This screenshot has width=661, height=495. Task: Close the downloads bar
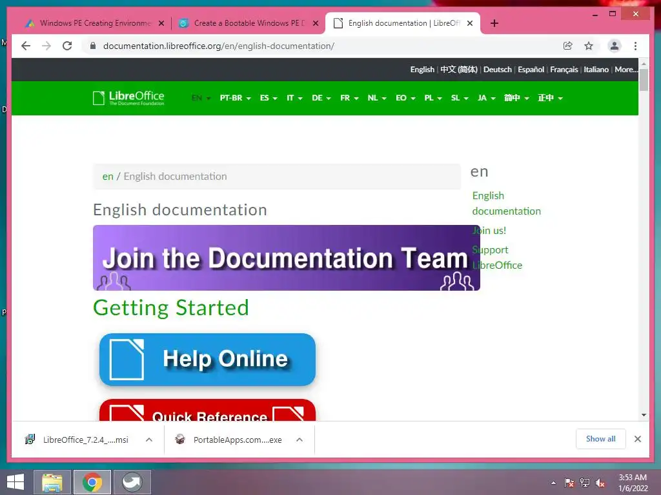(x=637, y=439)
